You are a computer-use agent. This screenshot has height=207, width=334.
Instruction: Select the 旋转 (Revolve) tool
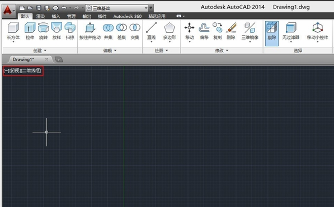[x=43, y=31]
